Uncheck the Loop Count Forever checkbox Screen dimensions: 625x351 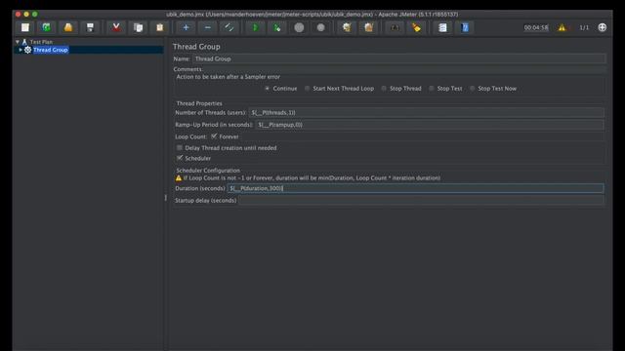(x=214, y=136)
